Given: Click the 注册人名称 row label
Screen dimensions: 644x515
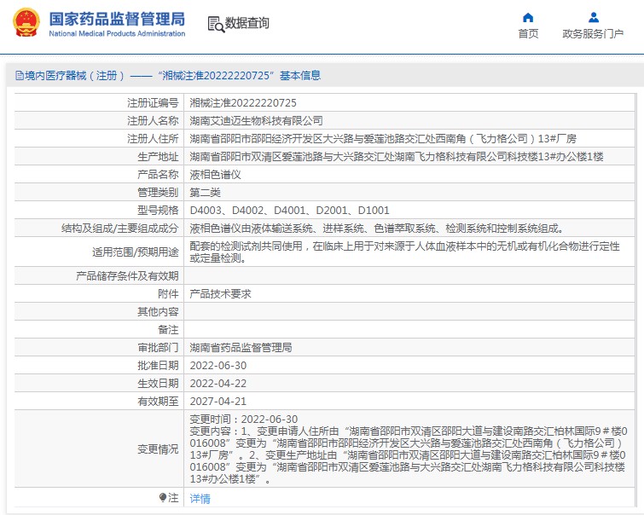Looking at the screenshot, I should [153, 121].
